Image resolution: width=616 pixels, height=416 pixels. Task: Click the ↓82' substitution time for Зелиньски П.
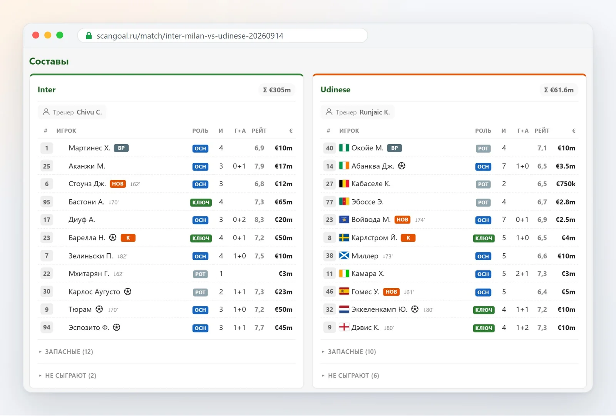click(122, 256)
